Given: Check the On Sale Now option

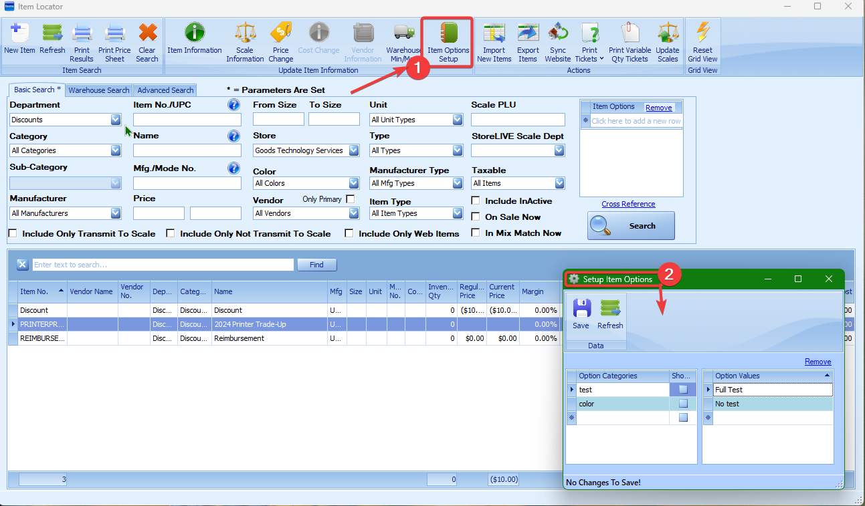Looking at the screenshot, I should click(476, 217).
